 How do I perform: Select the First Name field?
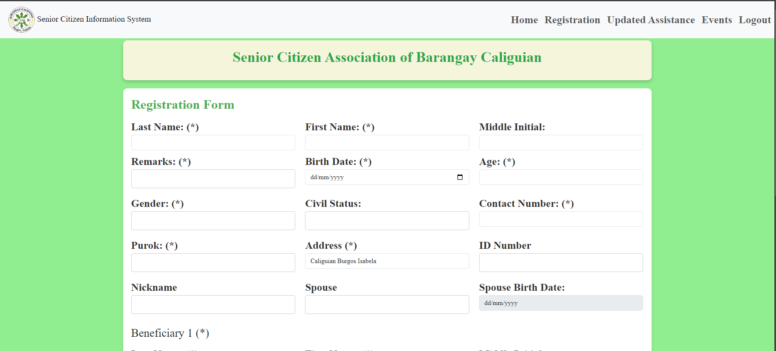click(387, 143)
